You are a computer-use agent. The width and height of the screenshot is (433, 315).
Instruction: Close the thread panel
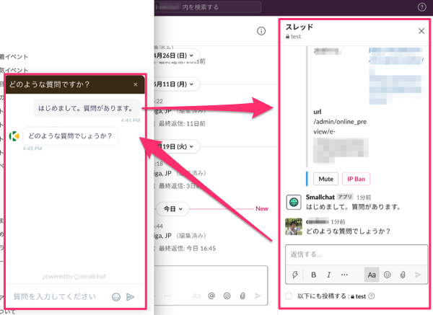pyautogui.click(x=421, y=31)
